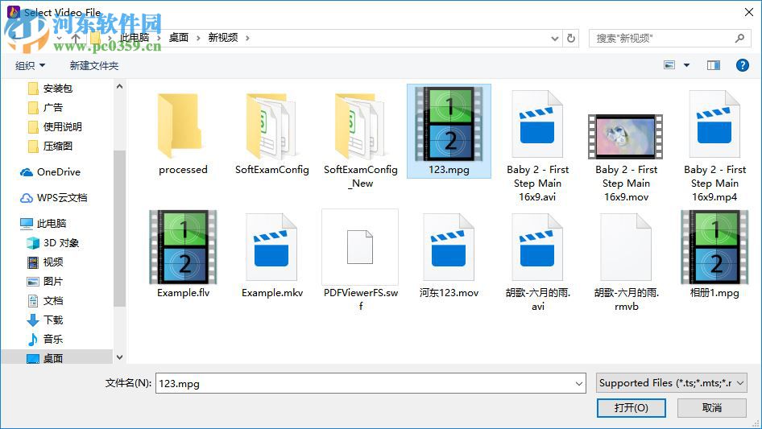Click the 打开(O) button
This screenshot has height=429, width=762.
(x=631, y=407)
